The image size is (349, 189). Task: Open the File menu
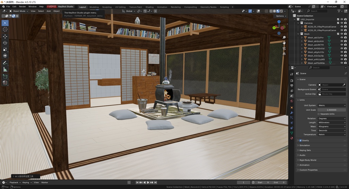(x=8, y=7)
